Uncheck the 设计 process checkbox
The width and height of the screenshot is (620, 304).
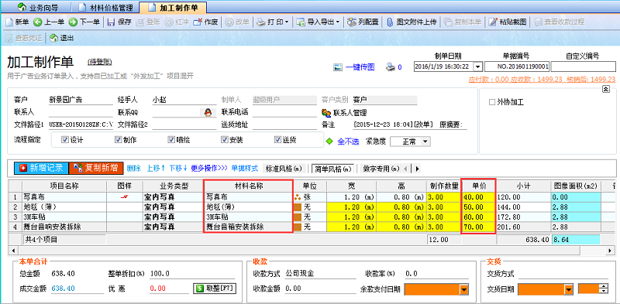[65, 139]
